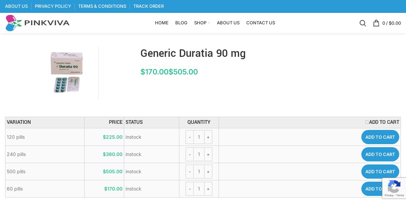Click the Generic Duratia 90 mg title
Viewport: 406px width, 203px height.
[x=193, y=53]
